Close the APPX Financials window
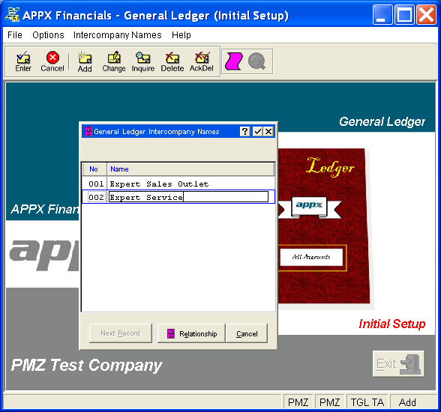This screenshot has height=412, width=441. click(x=426, y=14)
